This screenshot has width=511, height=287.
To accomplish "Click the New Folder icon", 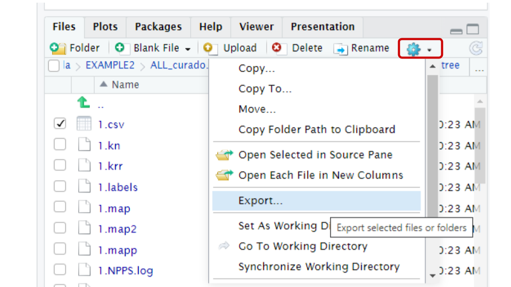I will coord(57,48).
